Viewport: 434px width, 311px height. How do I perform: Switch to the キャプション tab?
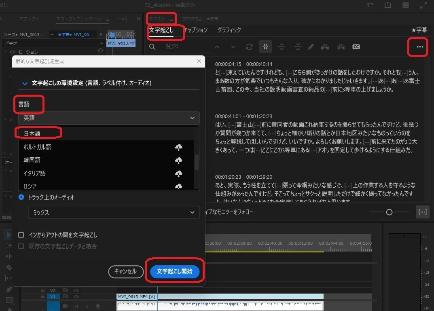(196, 30)
